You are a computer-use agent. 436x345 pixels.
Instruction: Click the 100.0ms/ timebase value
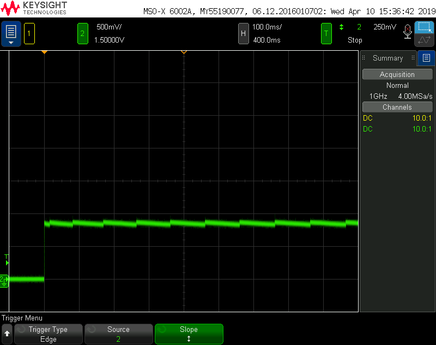point(267,27)
